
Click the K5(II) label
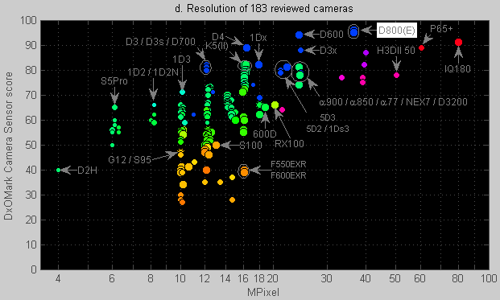click(217, 46)
